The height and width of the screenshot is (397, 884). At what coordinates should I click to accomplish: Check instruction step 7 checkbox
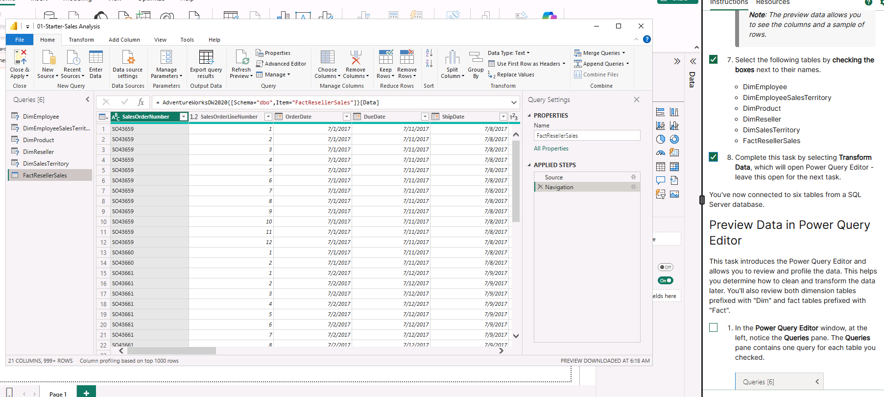(x=714, y=59)
